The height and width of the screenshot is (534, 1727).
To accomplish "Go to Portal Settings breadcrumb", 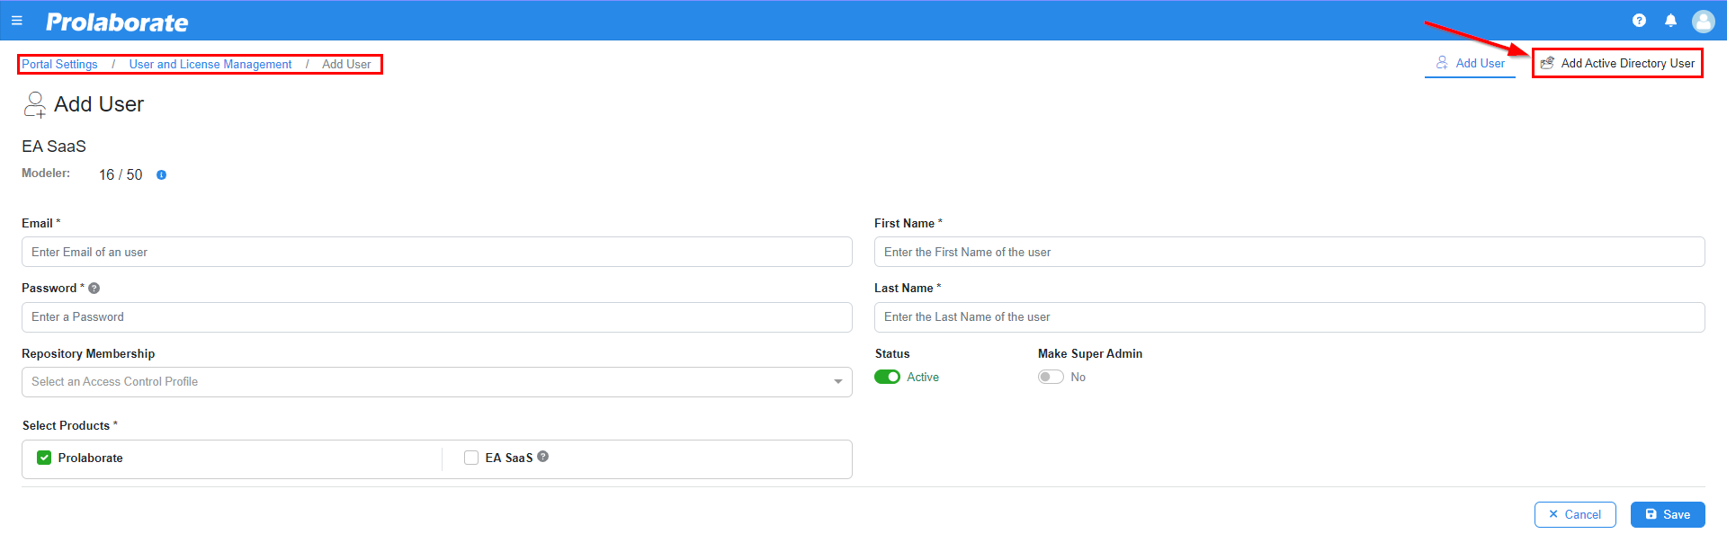I will point(59,64).
